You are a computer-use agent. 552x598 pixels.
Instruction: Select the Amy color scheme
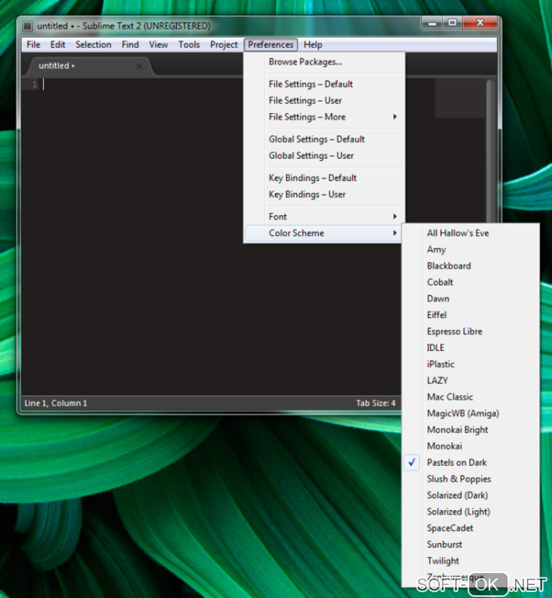[x=470, y=249]
